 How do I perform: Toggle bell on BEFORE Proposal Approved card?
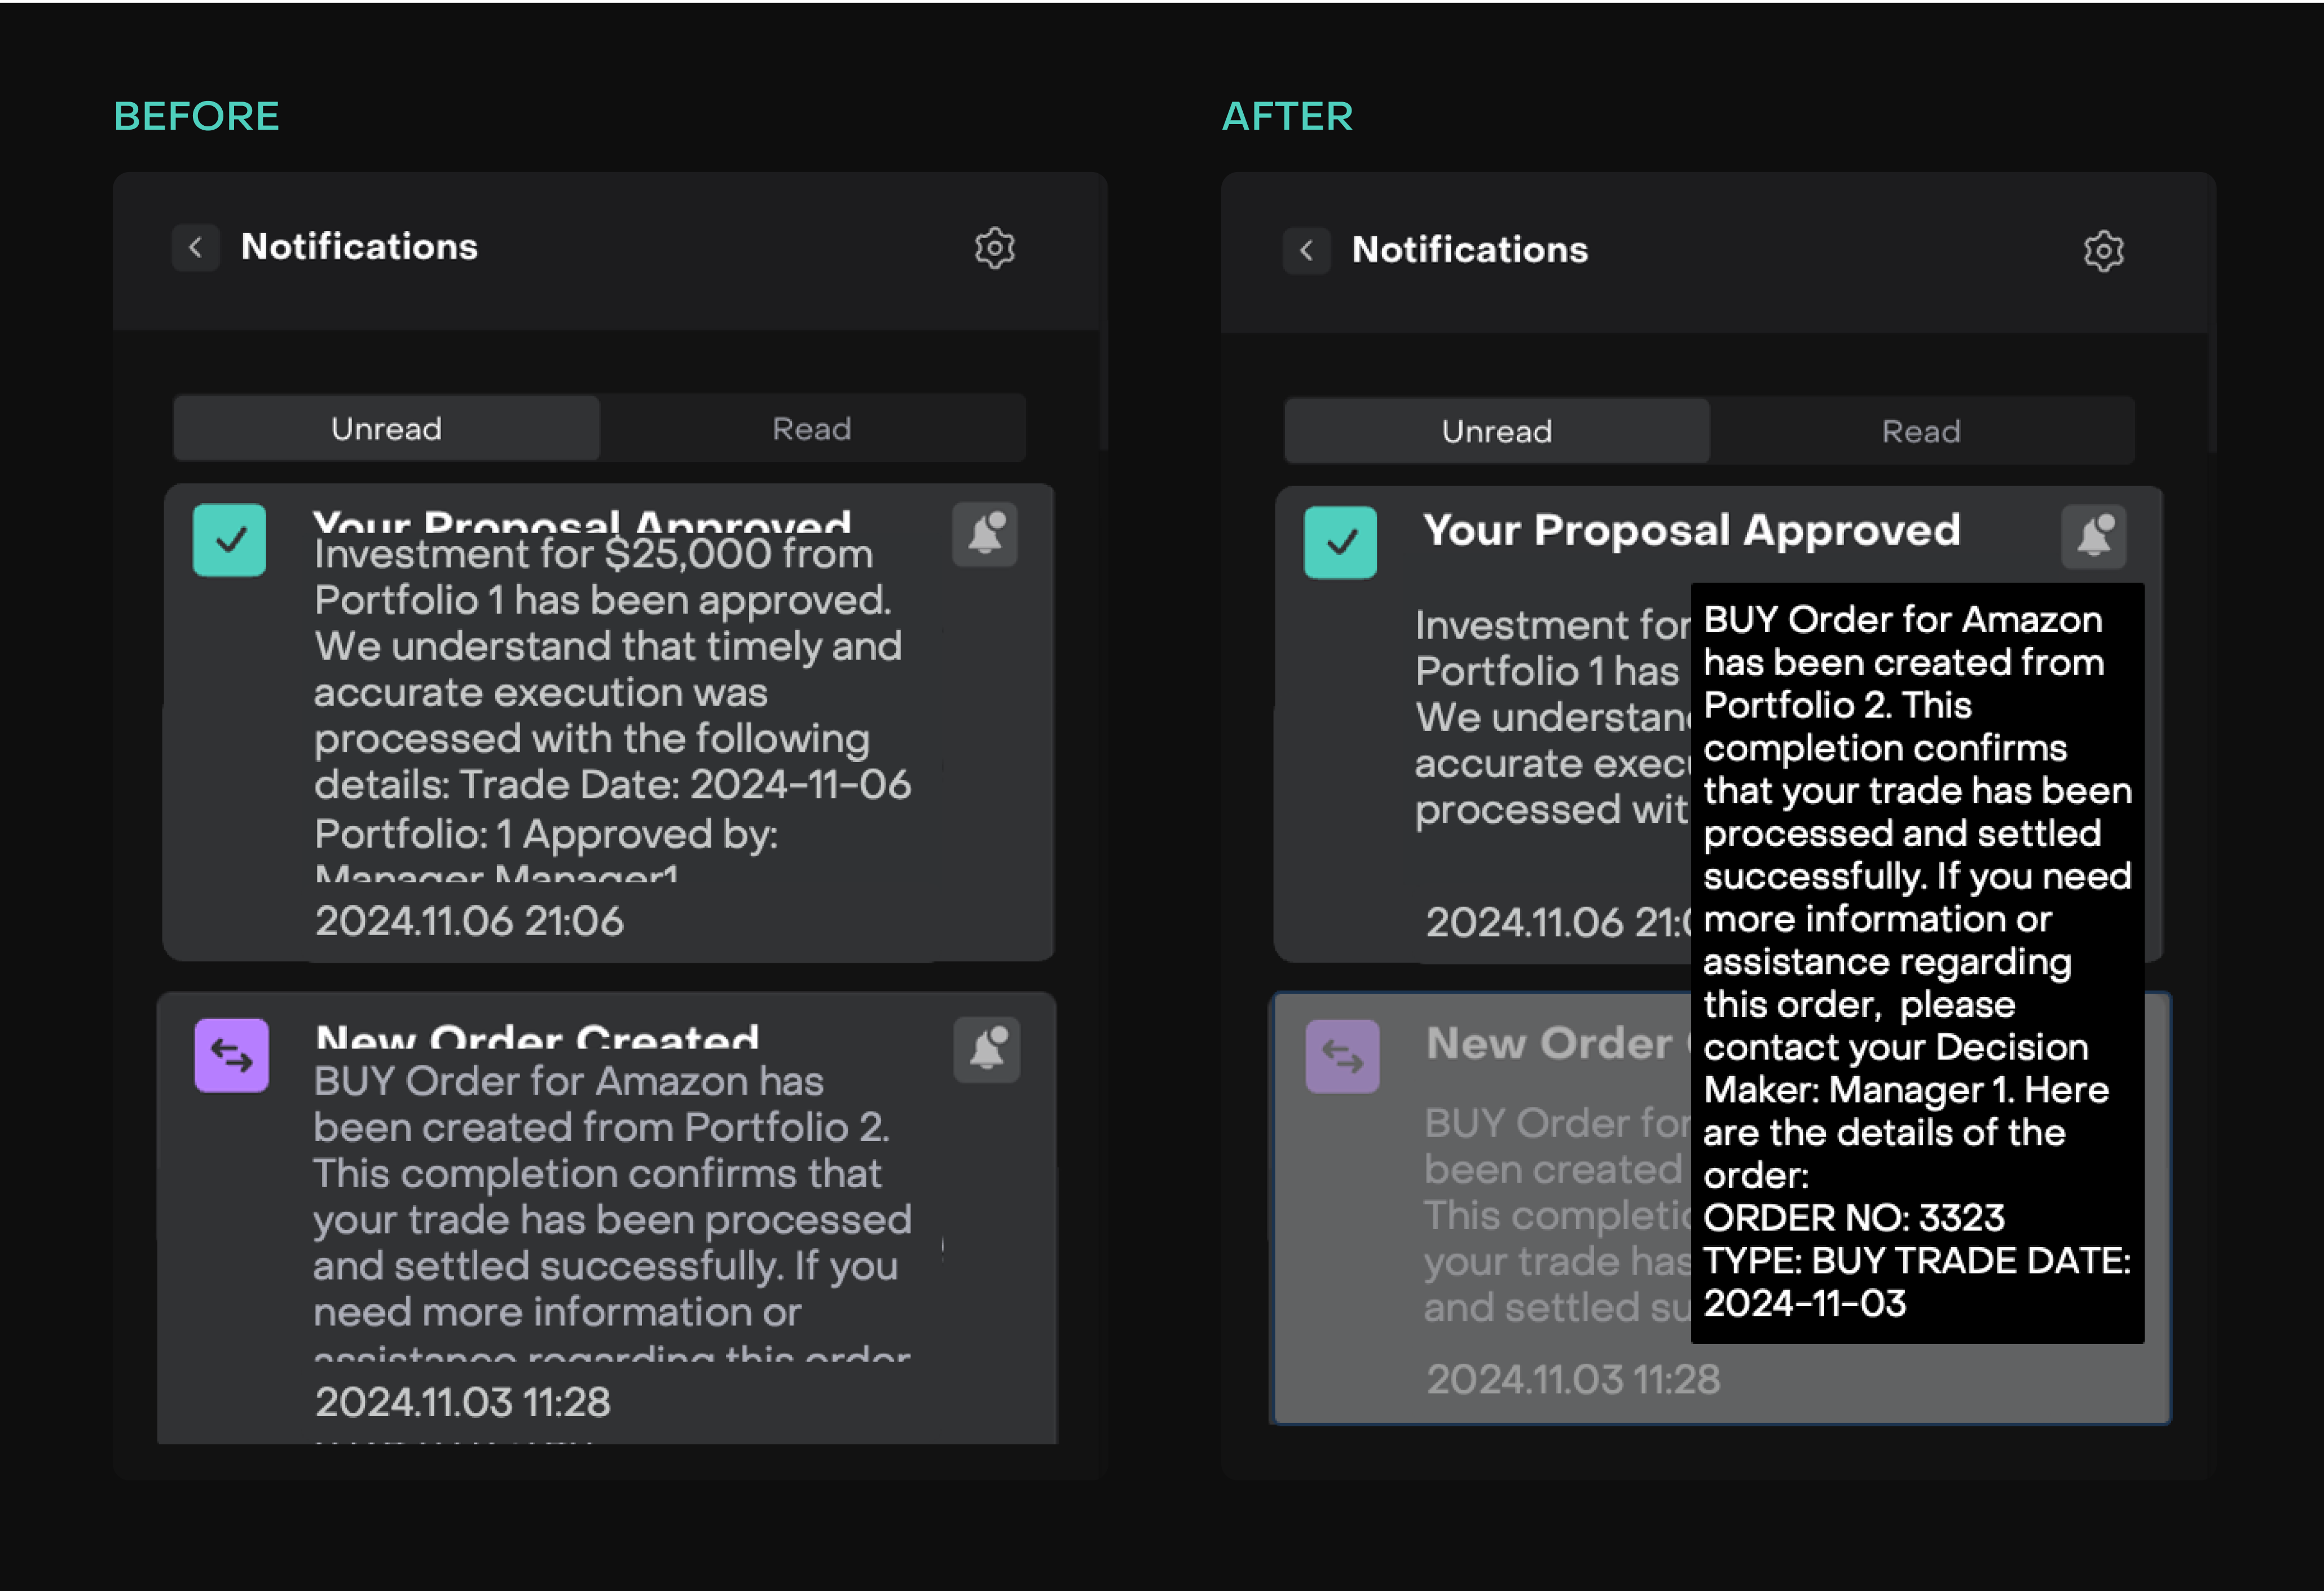coord(985,534)
